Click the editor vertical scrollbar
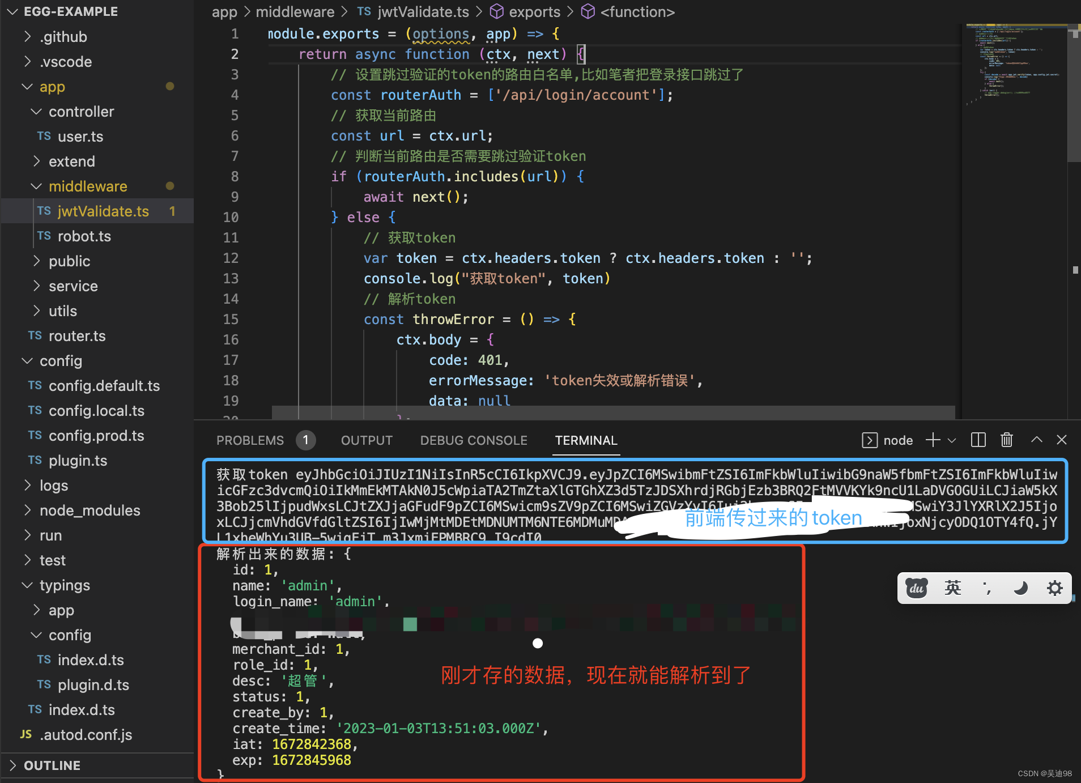Viewport: 1081px width, 783px height. [1074, 93]
